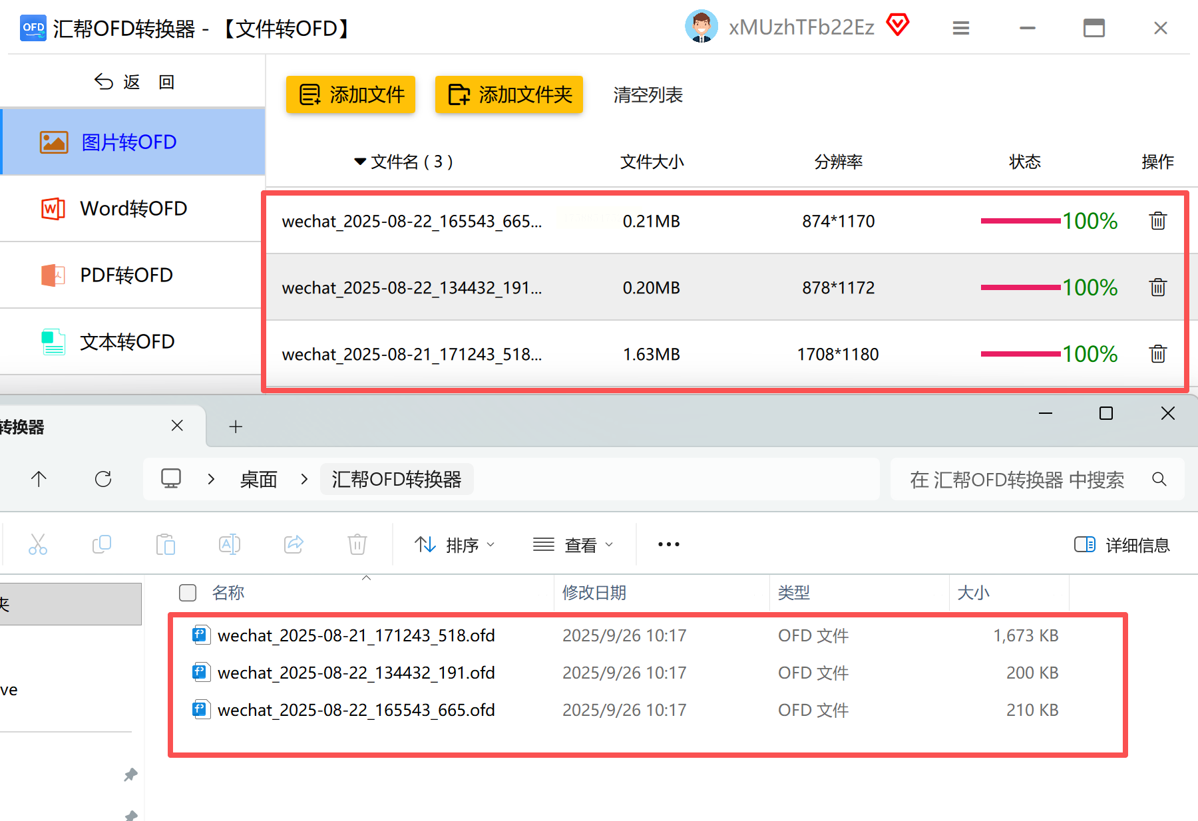The width and height of the screenshot is (1198, 821).
Task: Click the Cut scissors icon
Action: pyautogui.click(x=38, y=544)
